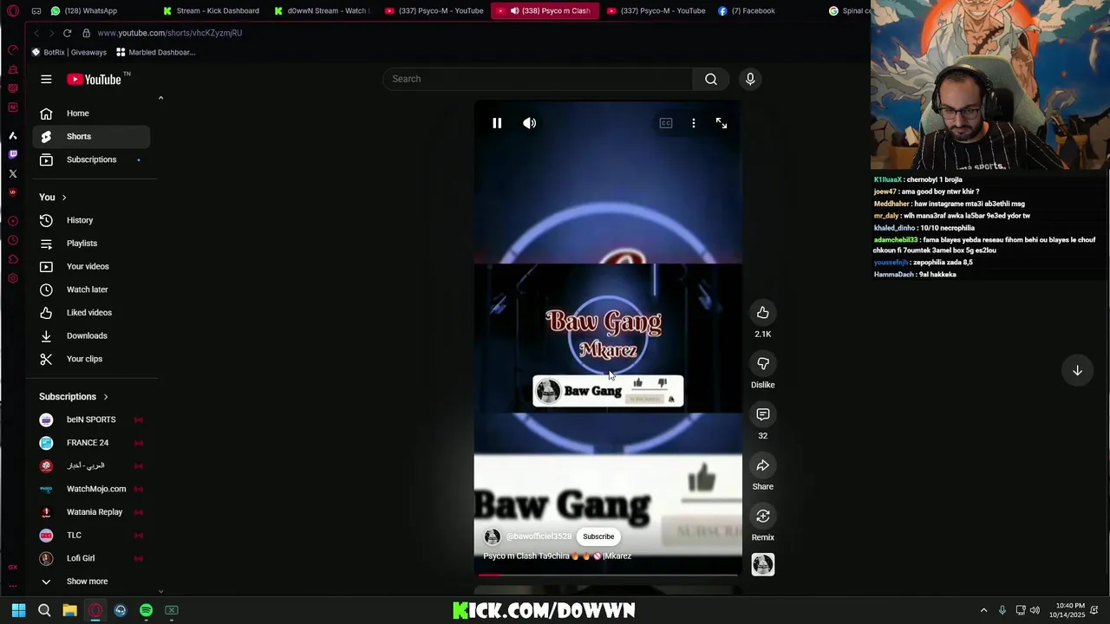Open the beIN SPORTS channel
This screenshot has height=624, width=1110.
click(91, 419)
